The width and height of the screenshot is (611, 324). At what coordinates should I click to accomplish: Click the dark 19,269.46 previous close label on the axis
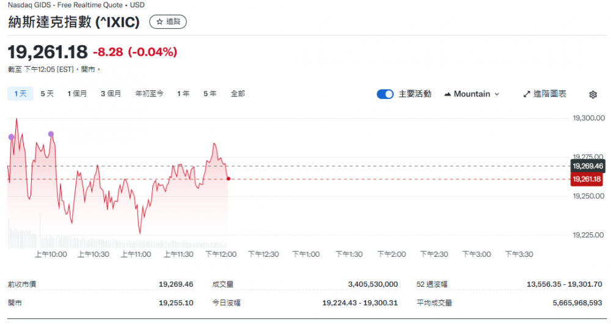tap(587, 166)
